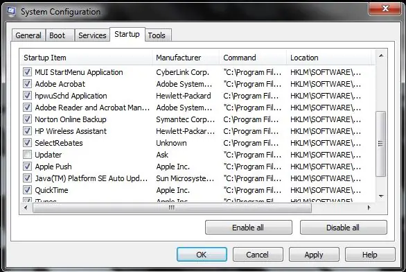This screenshot has height=272, width=406.
Task: Click the horizontal scrollbar thumb
Action: pos(172,207)
